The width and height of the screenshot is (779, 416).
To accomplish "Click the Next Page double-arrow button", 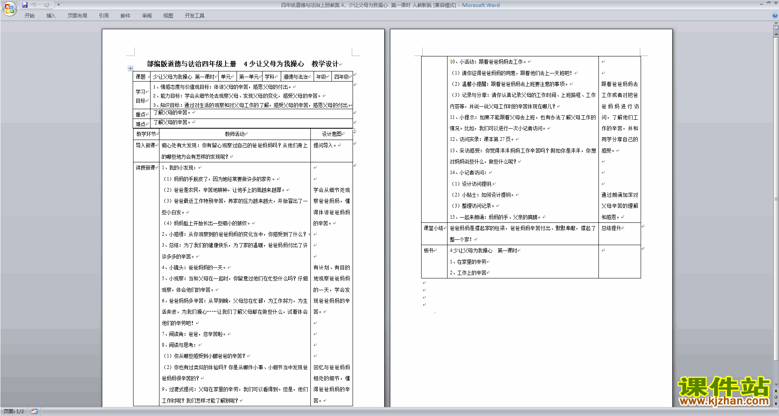I will click(776, 403).
